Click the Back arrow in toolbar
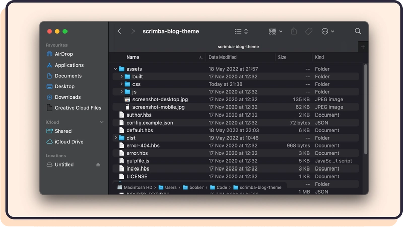Viewport: 403px width, 227px height. point(119,31)
